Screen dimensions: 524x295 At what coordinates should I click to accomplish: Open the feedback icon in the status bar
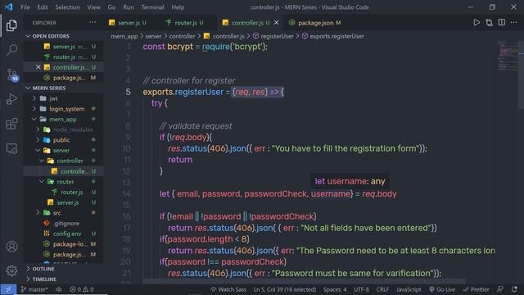(500, 289)
